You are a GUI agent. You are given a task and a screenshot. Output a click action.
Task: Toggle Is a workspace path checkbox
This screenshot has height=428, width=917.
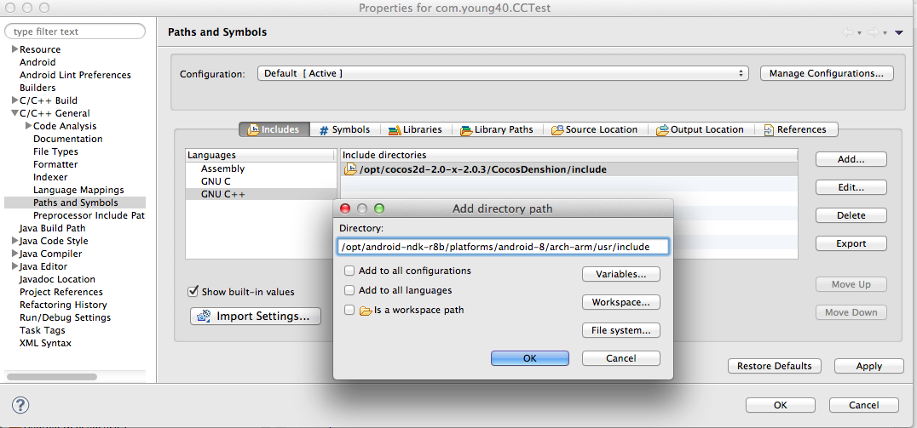(x=349, y=311)
